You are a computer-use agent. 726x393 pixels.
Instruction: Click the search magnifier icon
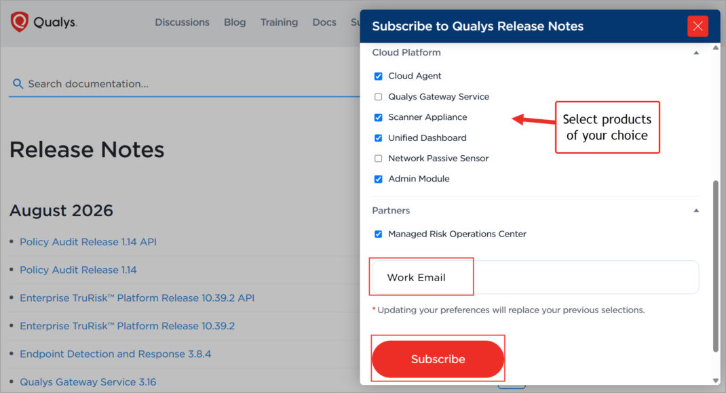coord(18,84)
